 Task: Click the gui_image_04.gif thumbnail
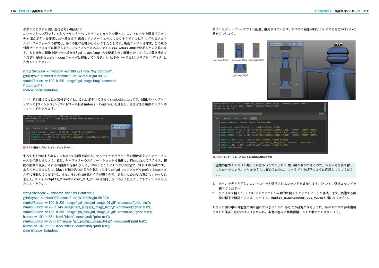240,69
